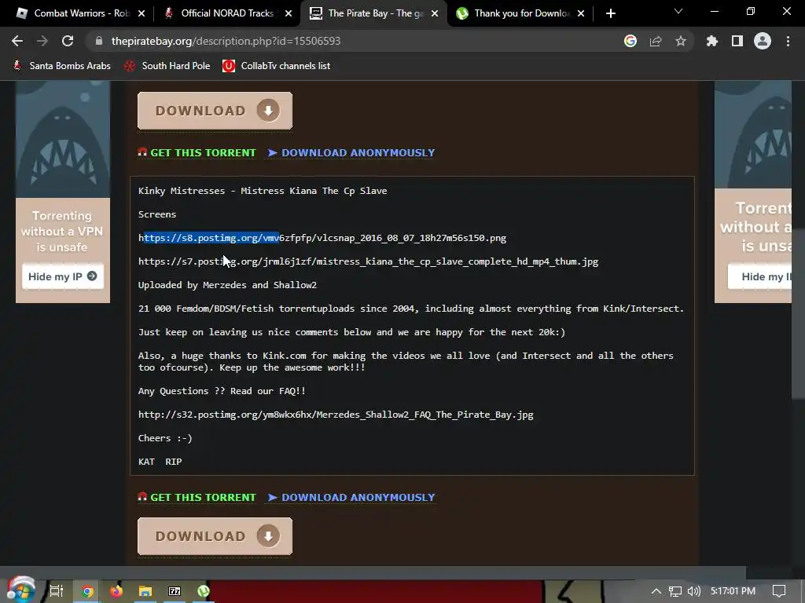Click the Merzedes_Shallow2_FAQ jpg URL
The width and height of the screenshot is (805, 603).
coord(336,415)
